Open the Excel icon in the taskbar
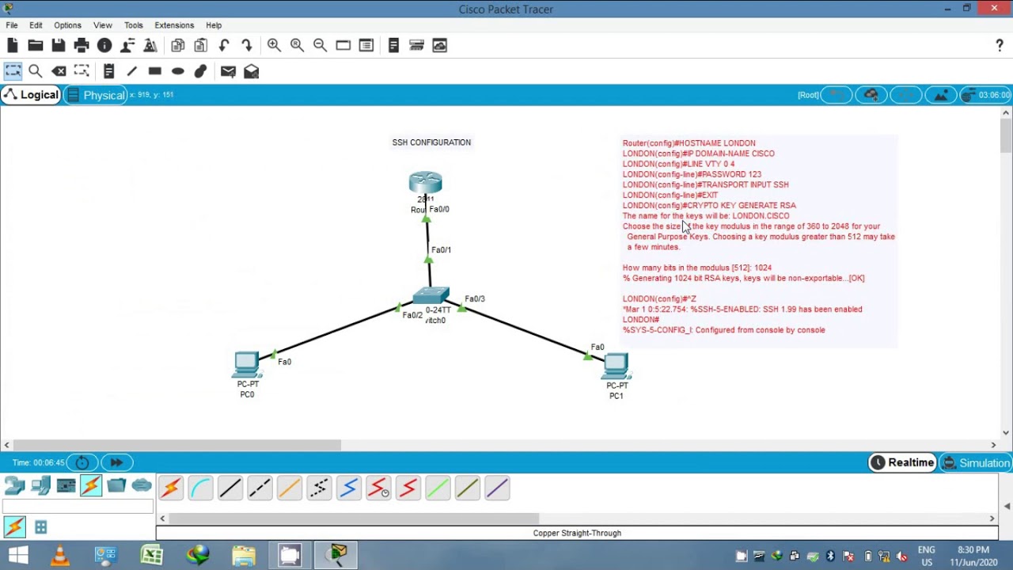Viewport: 1013px width, 570px height. (x=152, y=555)
